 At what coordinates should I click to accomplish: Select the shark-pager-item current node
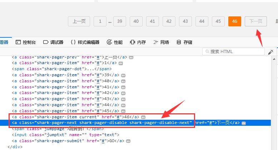tap(75, 117)
